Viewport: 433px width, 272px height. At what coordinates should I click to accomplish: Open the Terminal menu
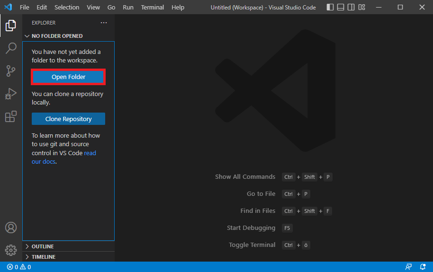click(153, 7)
